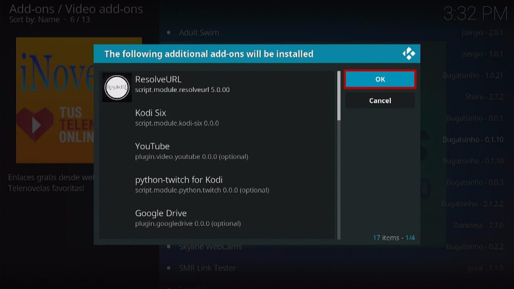Screen dimensions: 514x289
Task: Cancel the additional add-ons installation
Action: pyautogui.click(x=380, y=100)
